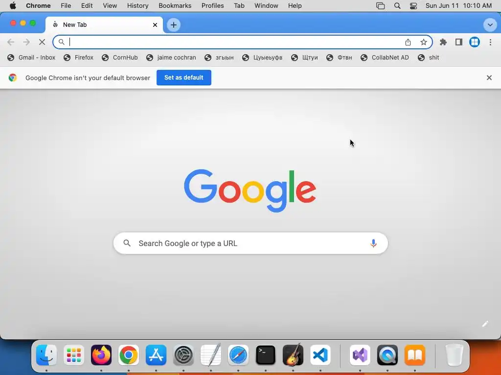501x375 pixels.
Task: Click the forward navigation arrow
Action: tap(26, 42)
